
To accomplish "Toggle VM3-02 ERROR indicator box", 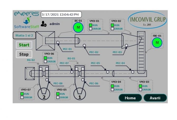I will point(112,29).
